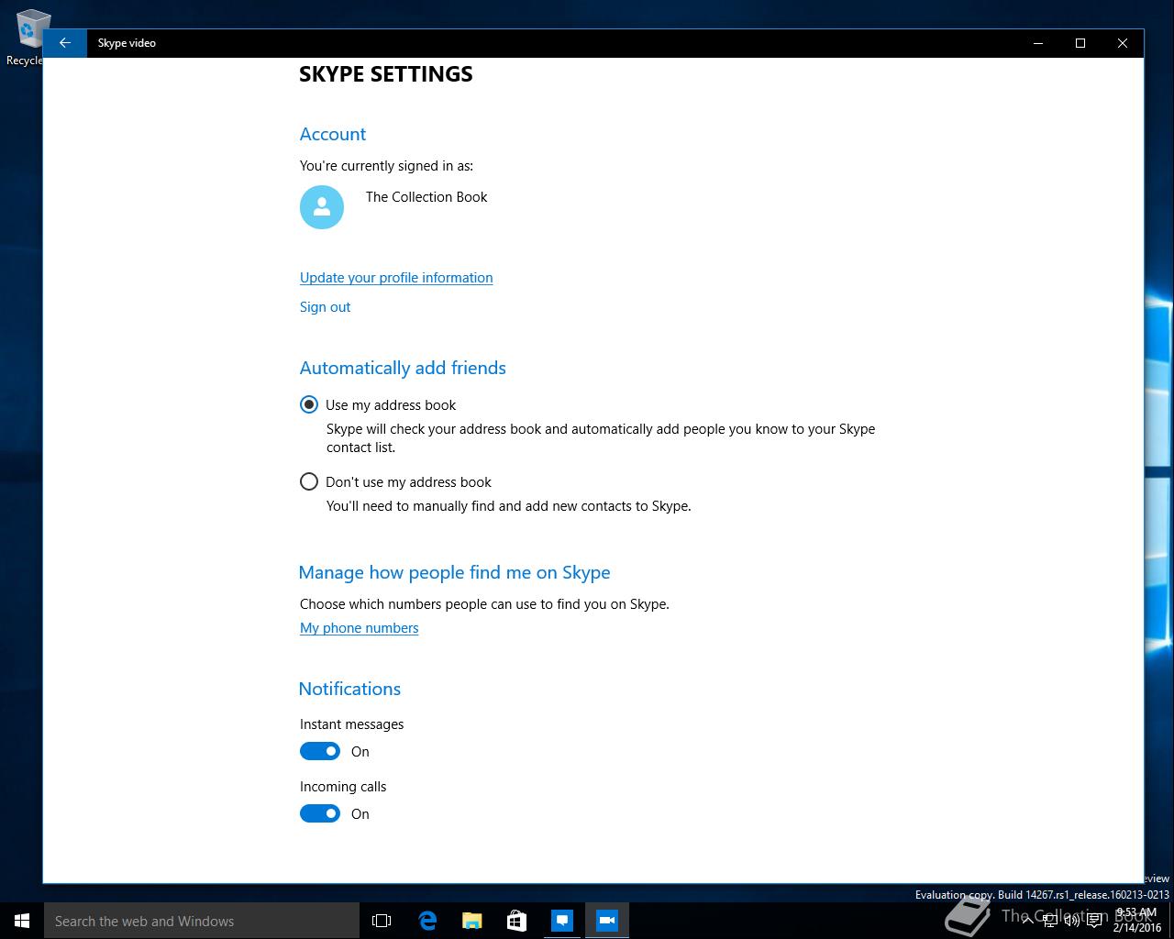
Task: Click the Search the web and Windows box
Action: click(202, 921)
